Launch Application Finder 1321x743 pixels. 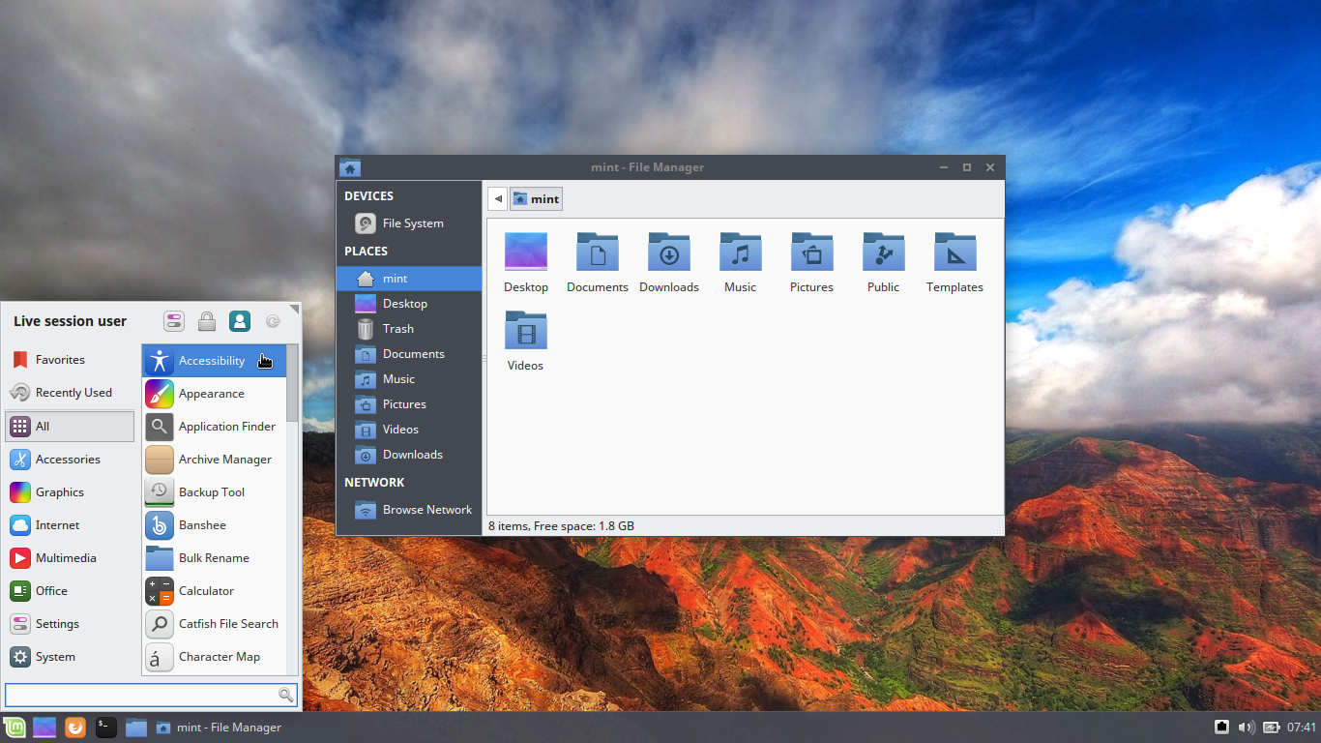[214, 427]
